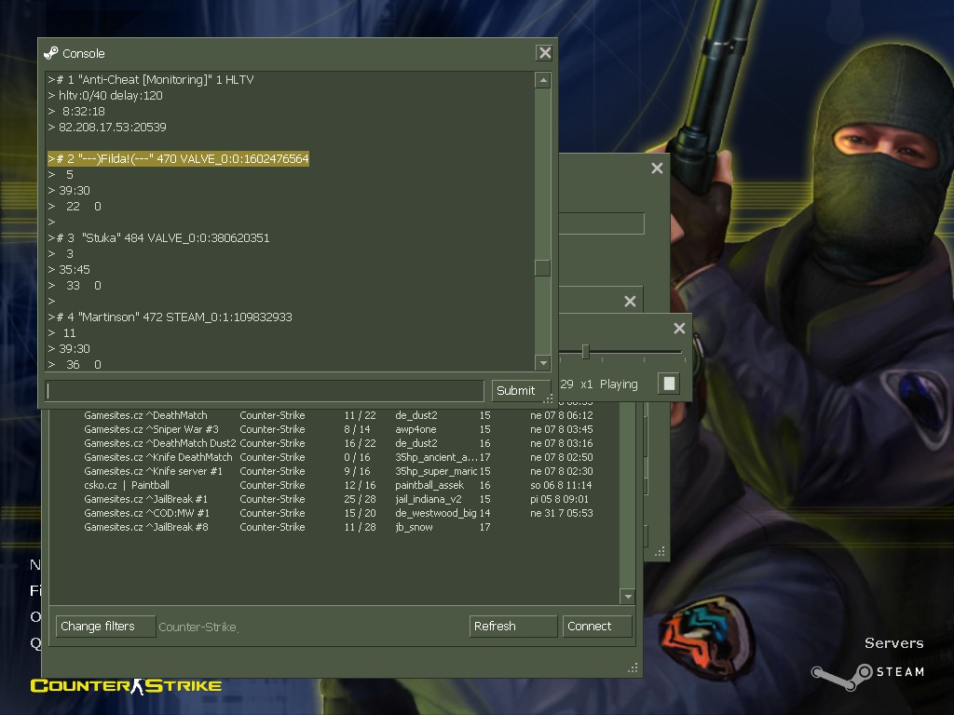Click the Console scrollbar thumb
Screen dimensions: 954x715
(543, 268)
